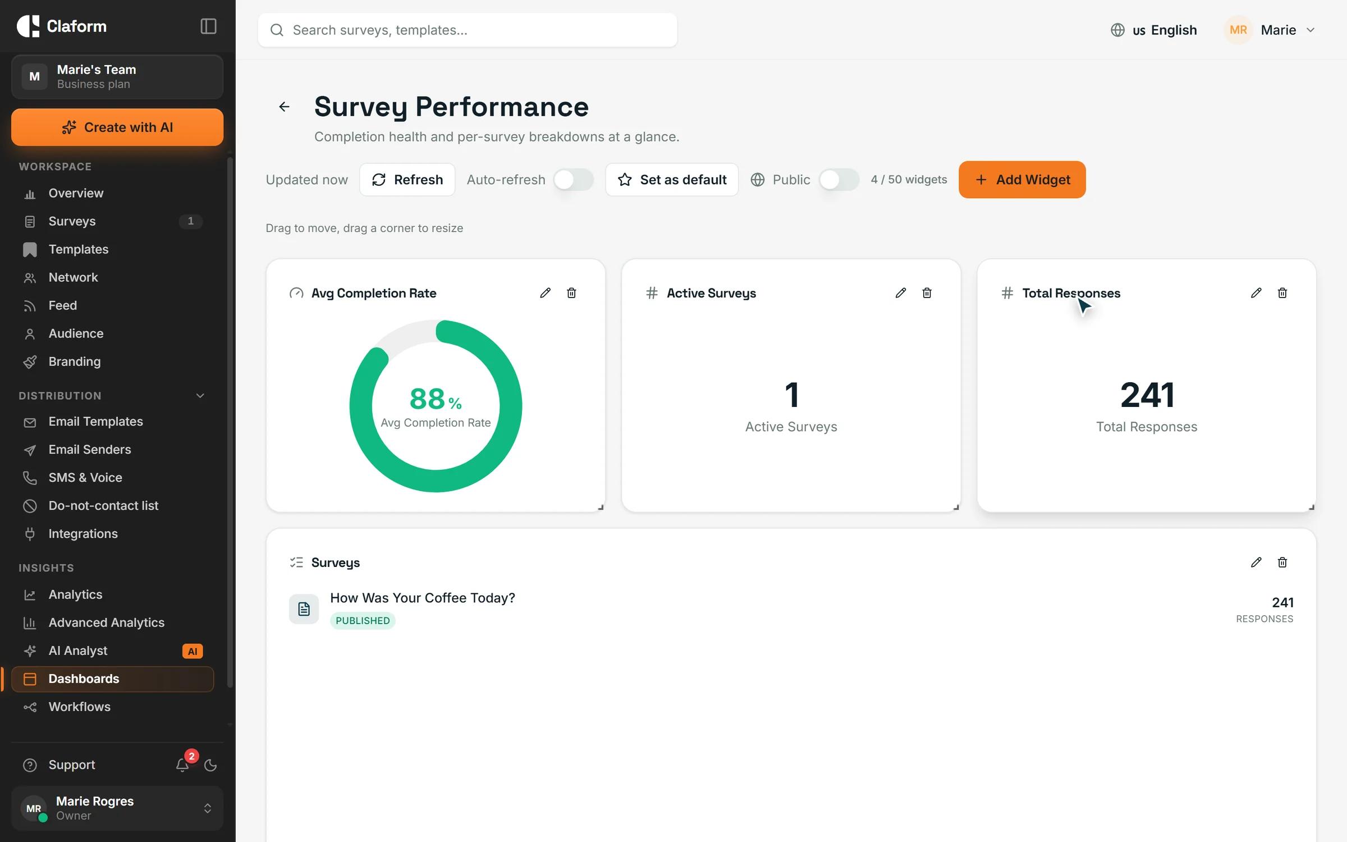Open the Marie user dropdown
Image resolution: width=1347 pixels, height=842 pixels.
pos(1270,30)
